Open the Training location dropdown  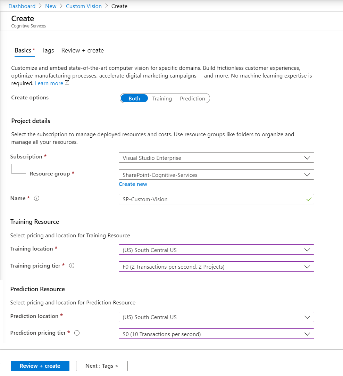[x=216, y=250]
